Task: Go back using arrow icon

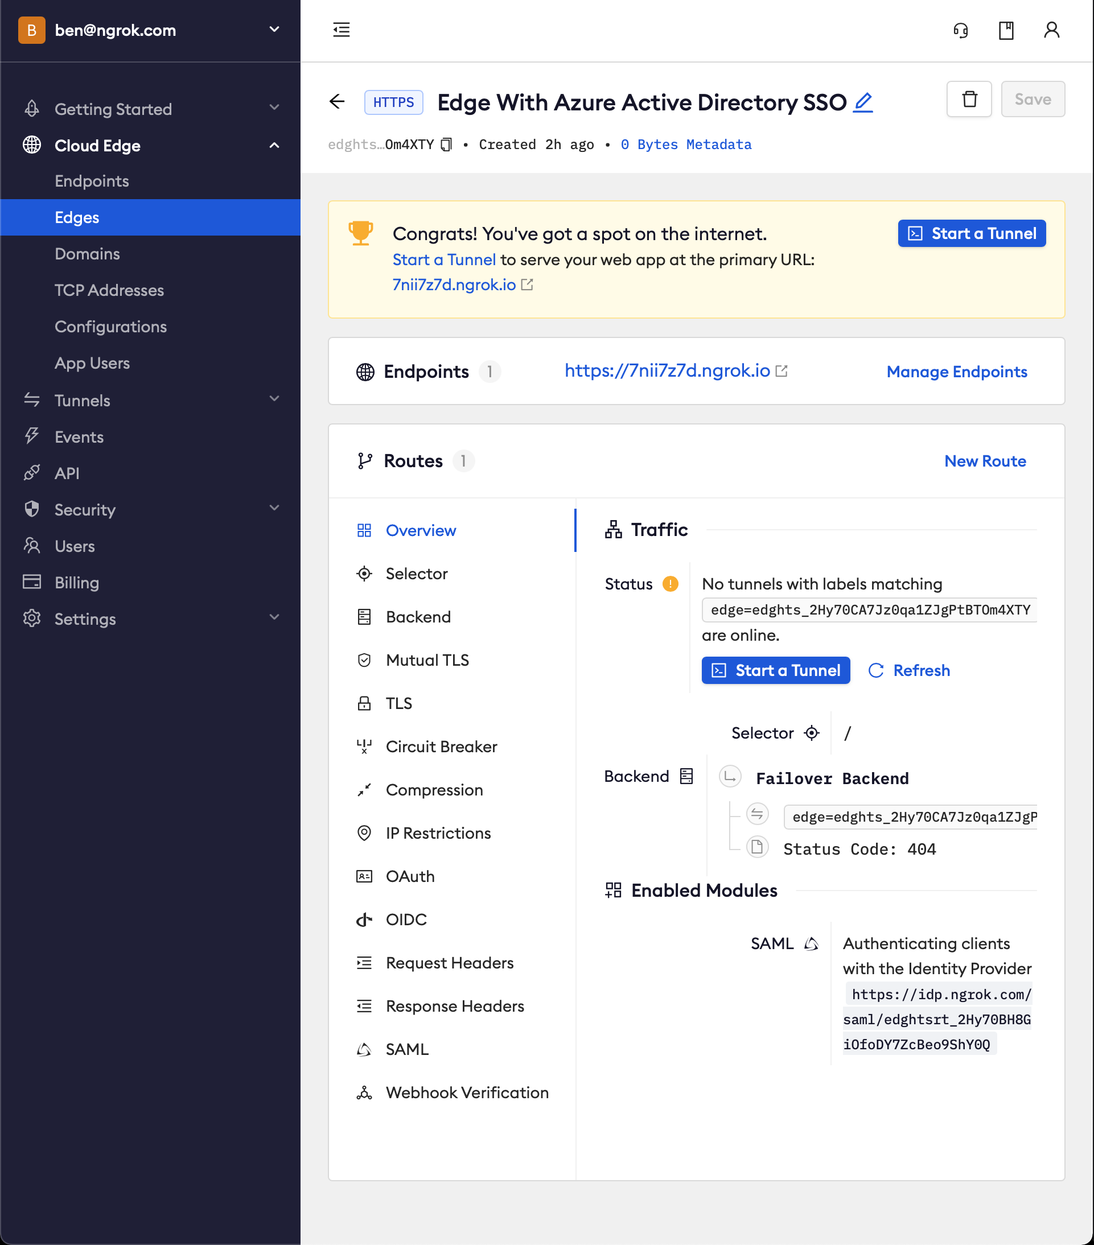Action: tap(337, 101)
